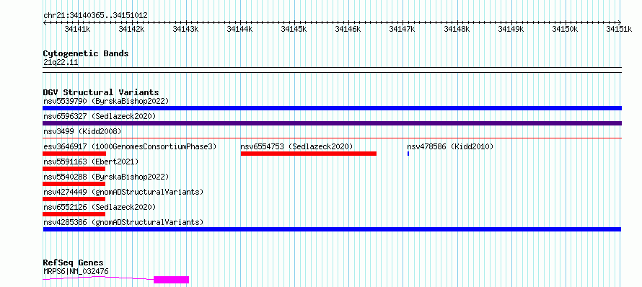Select the red nsv5540288 variant bar
The image size is (642, 287).
coord(74,184)
